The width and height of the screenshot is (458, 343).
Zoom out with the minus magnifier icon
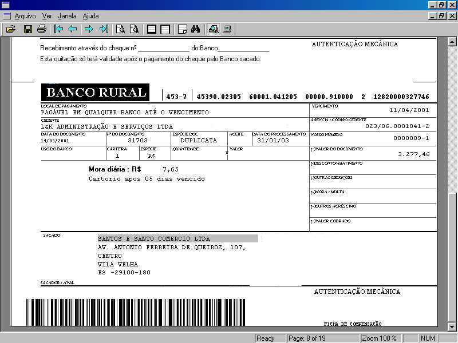click(120, 29)
